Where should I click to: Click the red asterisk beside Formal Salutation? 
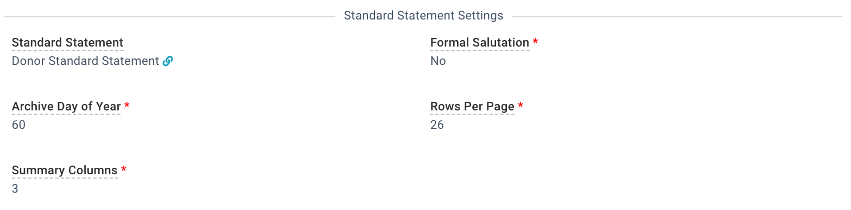pos(536,42)
